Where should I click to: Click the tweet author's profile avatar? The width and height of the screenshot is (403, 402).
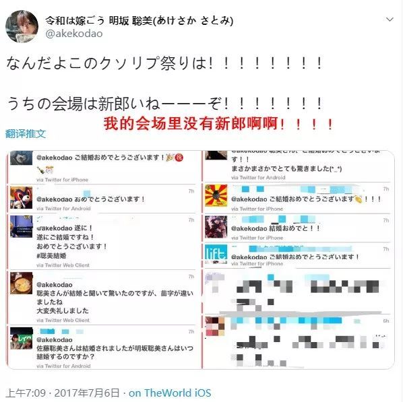22,26
